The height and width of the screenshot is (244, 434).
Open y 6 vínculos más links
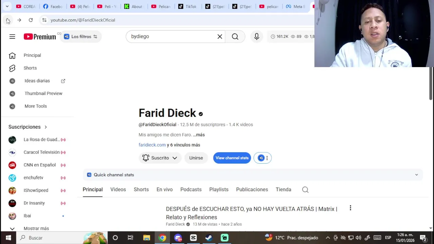[183, 145]
